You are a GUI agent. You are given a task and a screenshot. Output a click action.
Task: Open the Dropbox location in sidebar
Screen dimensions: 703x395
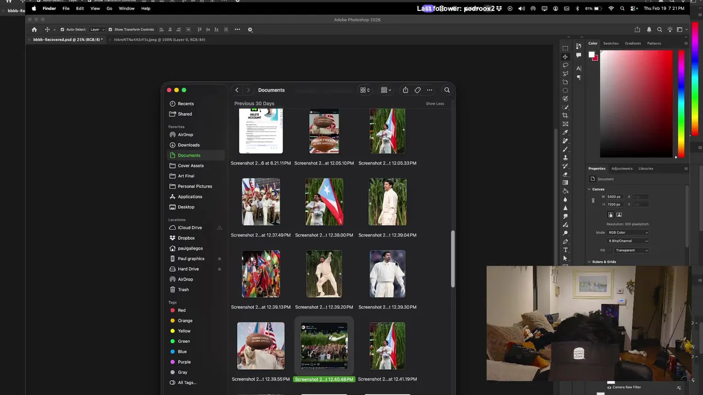click(x=186, y=238)
